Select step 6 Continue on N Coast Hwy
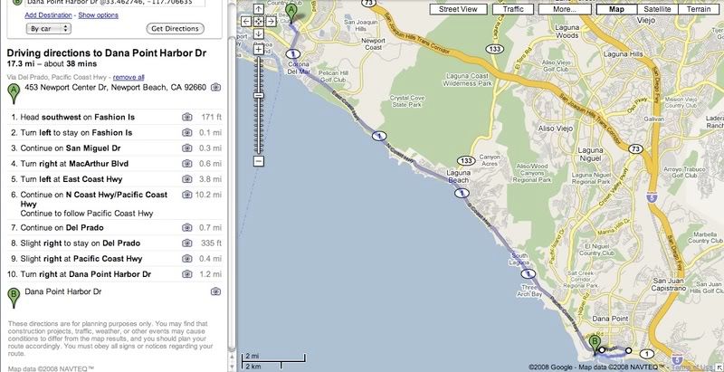 pos(115,204)
